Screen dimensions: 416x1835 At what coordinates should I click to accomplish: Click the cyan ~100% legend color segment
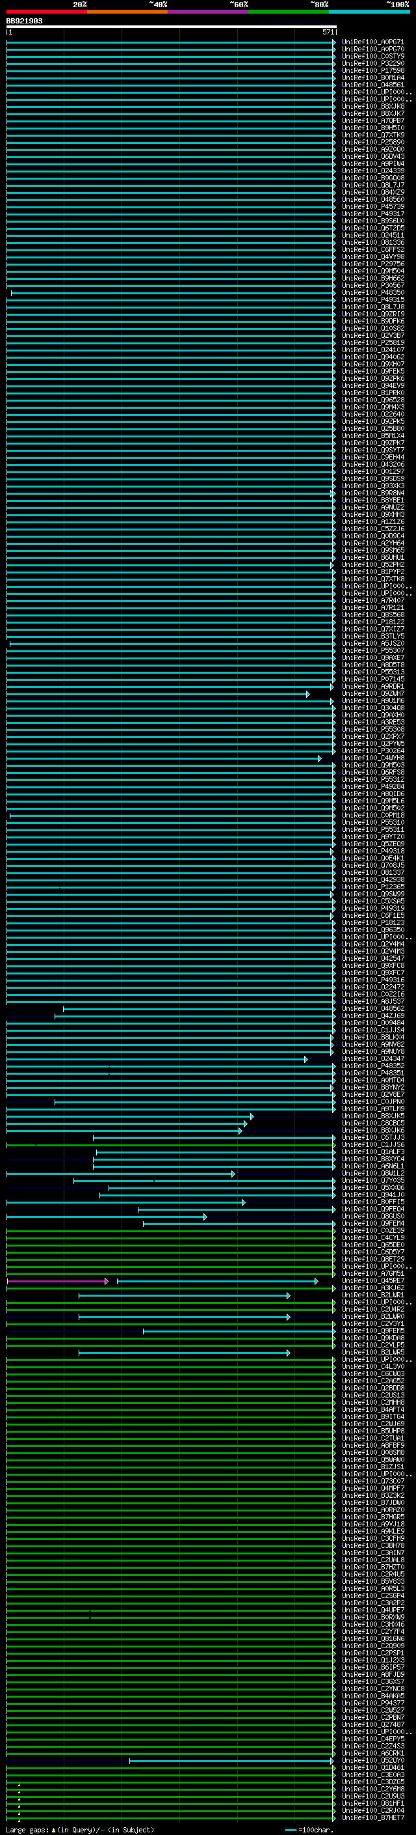coord(369,12)
